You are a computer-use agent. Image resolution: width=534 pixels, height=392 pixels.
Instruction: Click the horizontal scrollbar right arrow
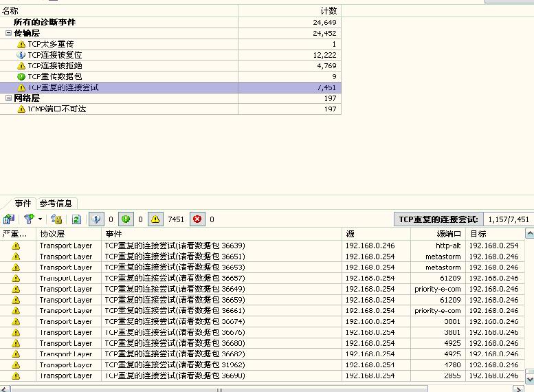pos(518,389)
